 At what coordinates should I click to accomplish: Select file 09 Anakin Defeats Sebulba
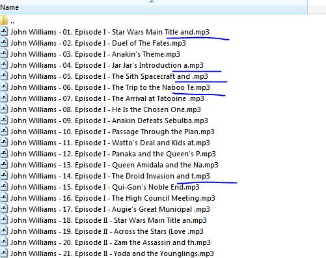point(109,121)
